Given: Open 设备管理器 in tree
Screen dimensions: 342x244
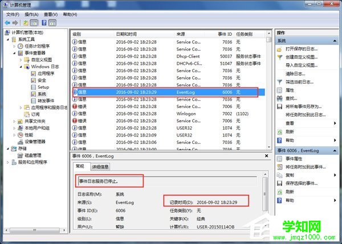Looking at the screenshot, I should click(x=35, y=142).
